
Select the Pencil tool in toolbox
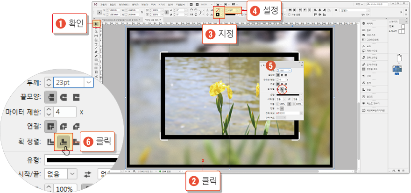[96, 56]
